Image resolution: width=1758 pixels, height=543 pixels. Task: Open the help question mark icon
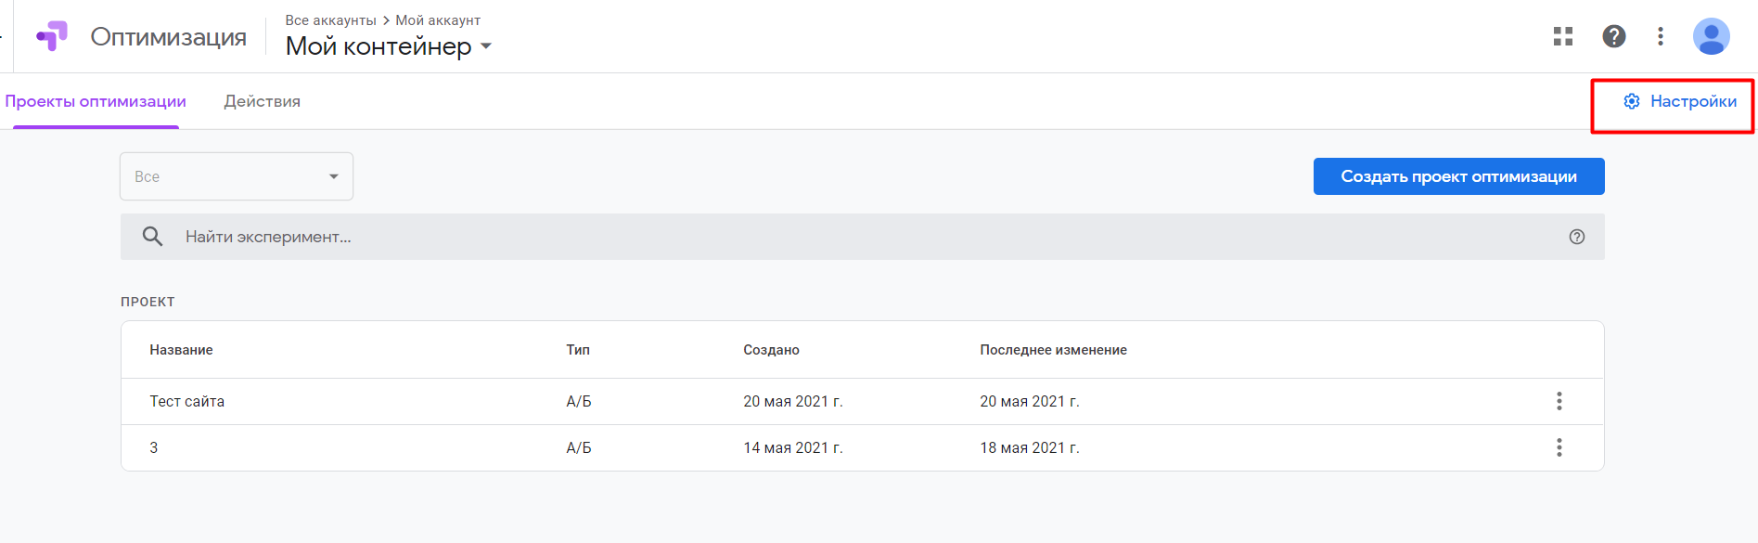pyautogui.click(x=1614, y=36)
